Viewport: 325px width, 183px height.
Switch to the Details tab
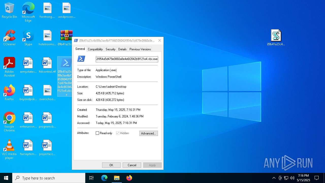122,49
